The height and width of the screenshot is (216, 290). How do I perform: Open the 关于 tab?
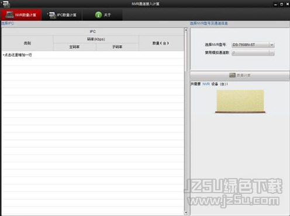coord(103,15)
